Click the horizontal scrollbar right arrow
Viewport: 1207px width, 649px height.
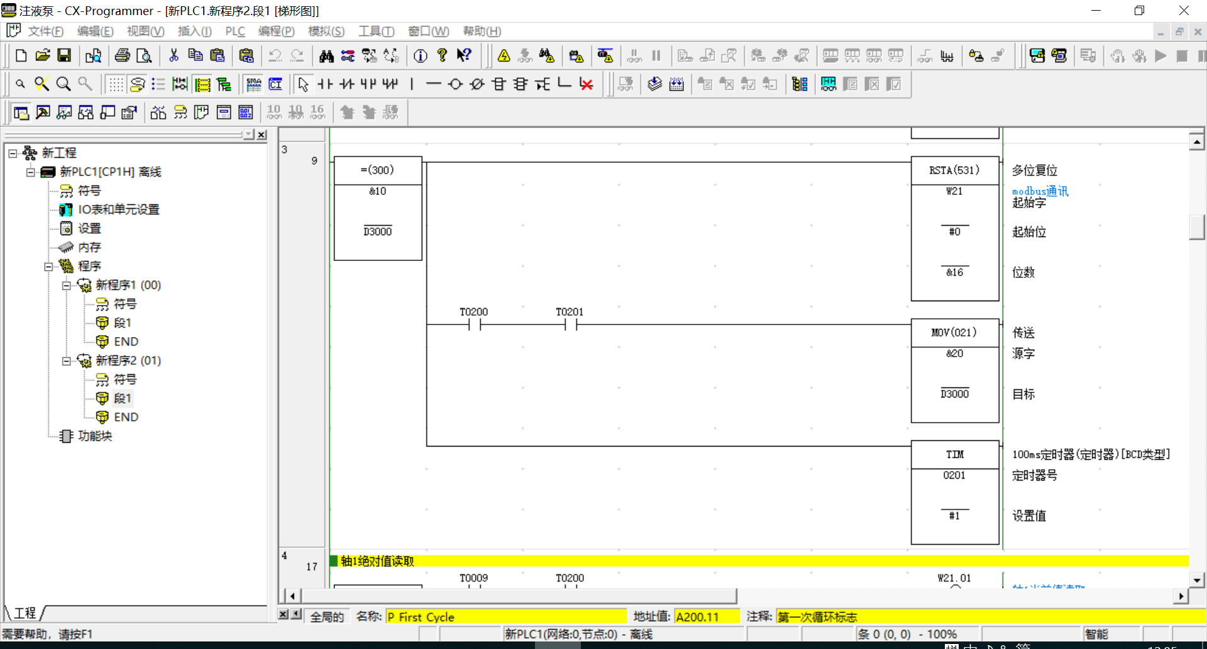(x=1181, y=596)
